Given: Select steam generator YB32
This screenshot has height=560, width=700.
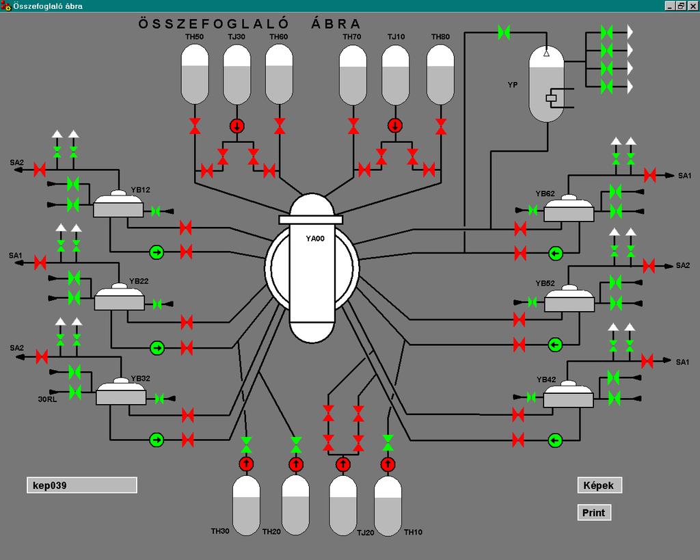Looking at the screenshot, I should [x=121, y=392].
